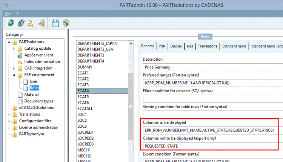Click the blue-yellow shield toolbar icon

pyautogui.click(x=66, y=23)
